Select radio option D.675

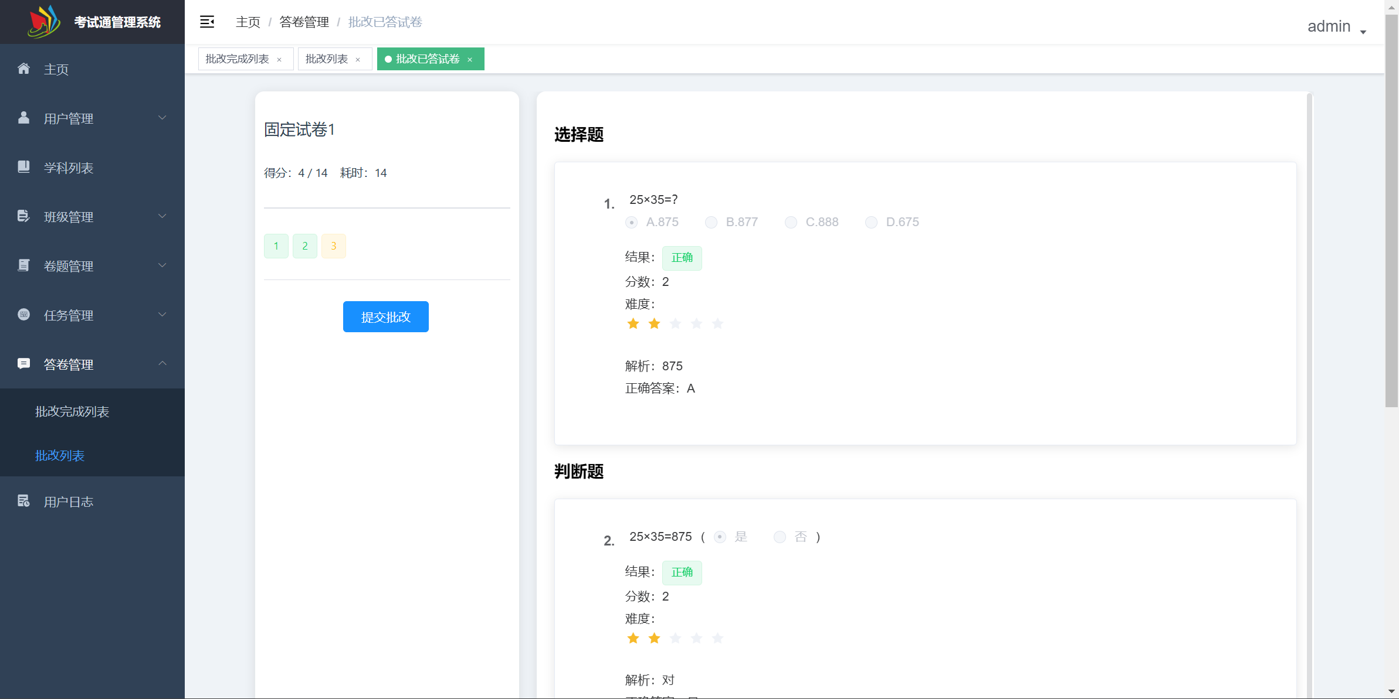click(871, 222)
